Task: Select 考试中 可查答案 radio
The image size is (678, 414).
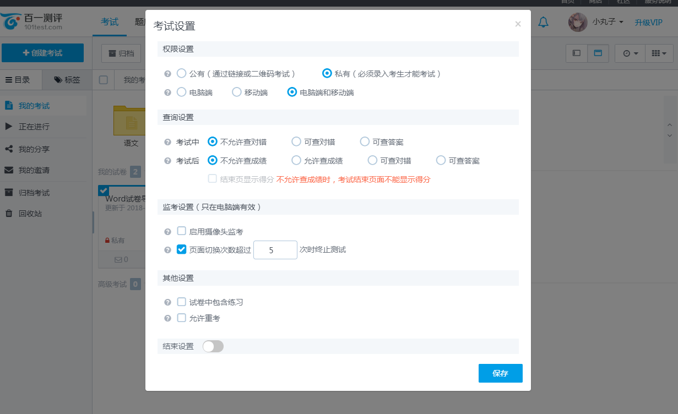Action: coord(365,142)
